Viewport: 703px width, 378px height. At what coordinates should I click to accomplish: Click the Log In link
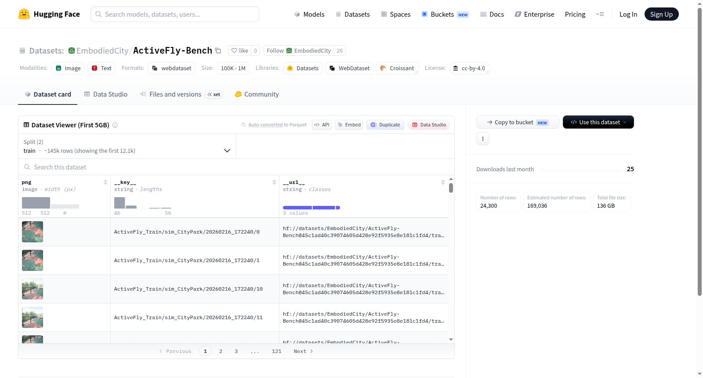628,14
